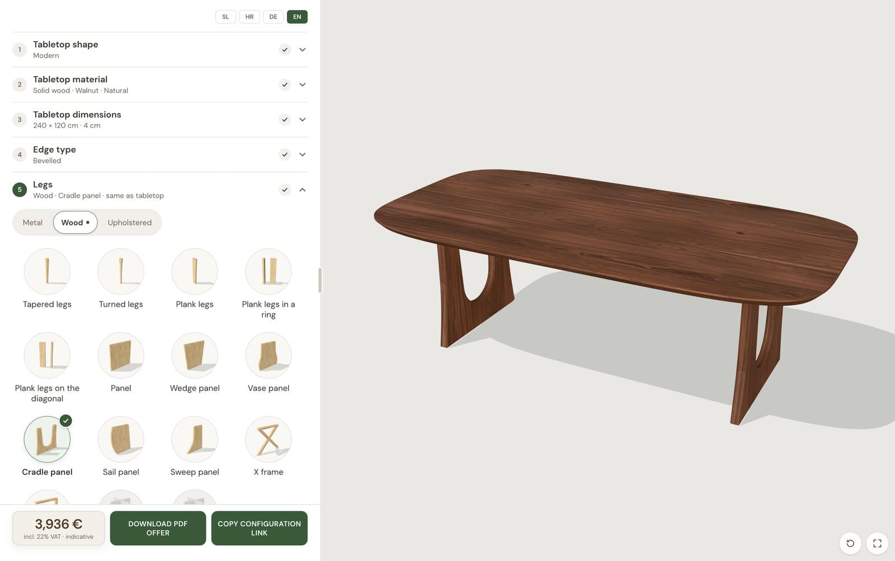This screenshot has height=561, width=895.
Task: Switch leg material to Metal
Action: click(x=32, y=223)
